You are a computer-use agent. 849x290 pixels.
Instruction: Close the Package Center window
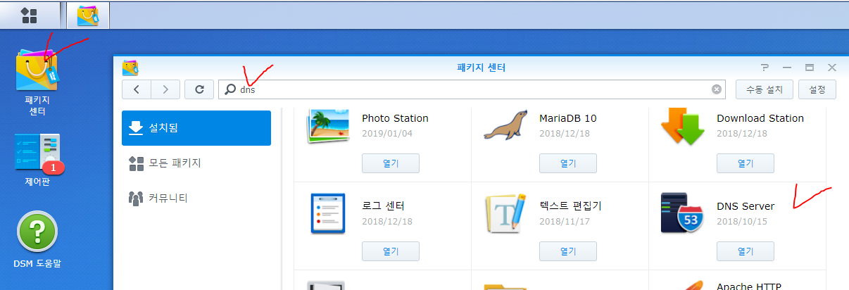[x=831, y=68]
